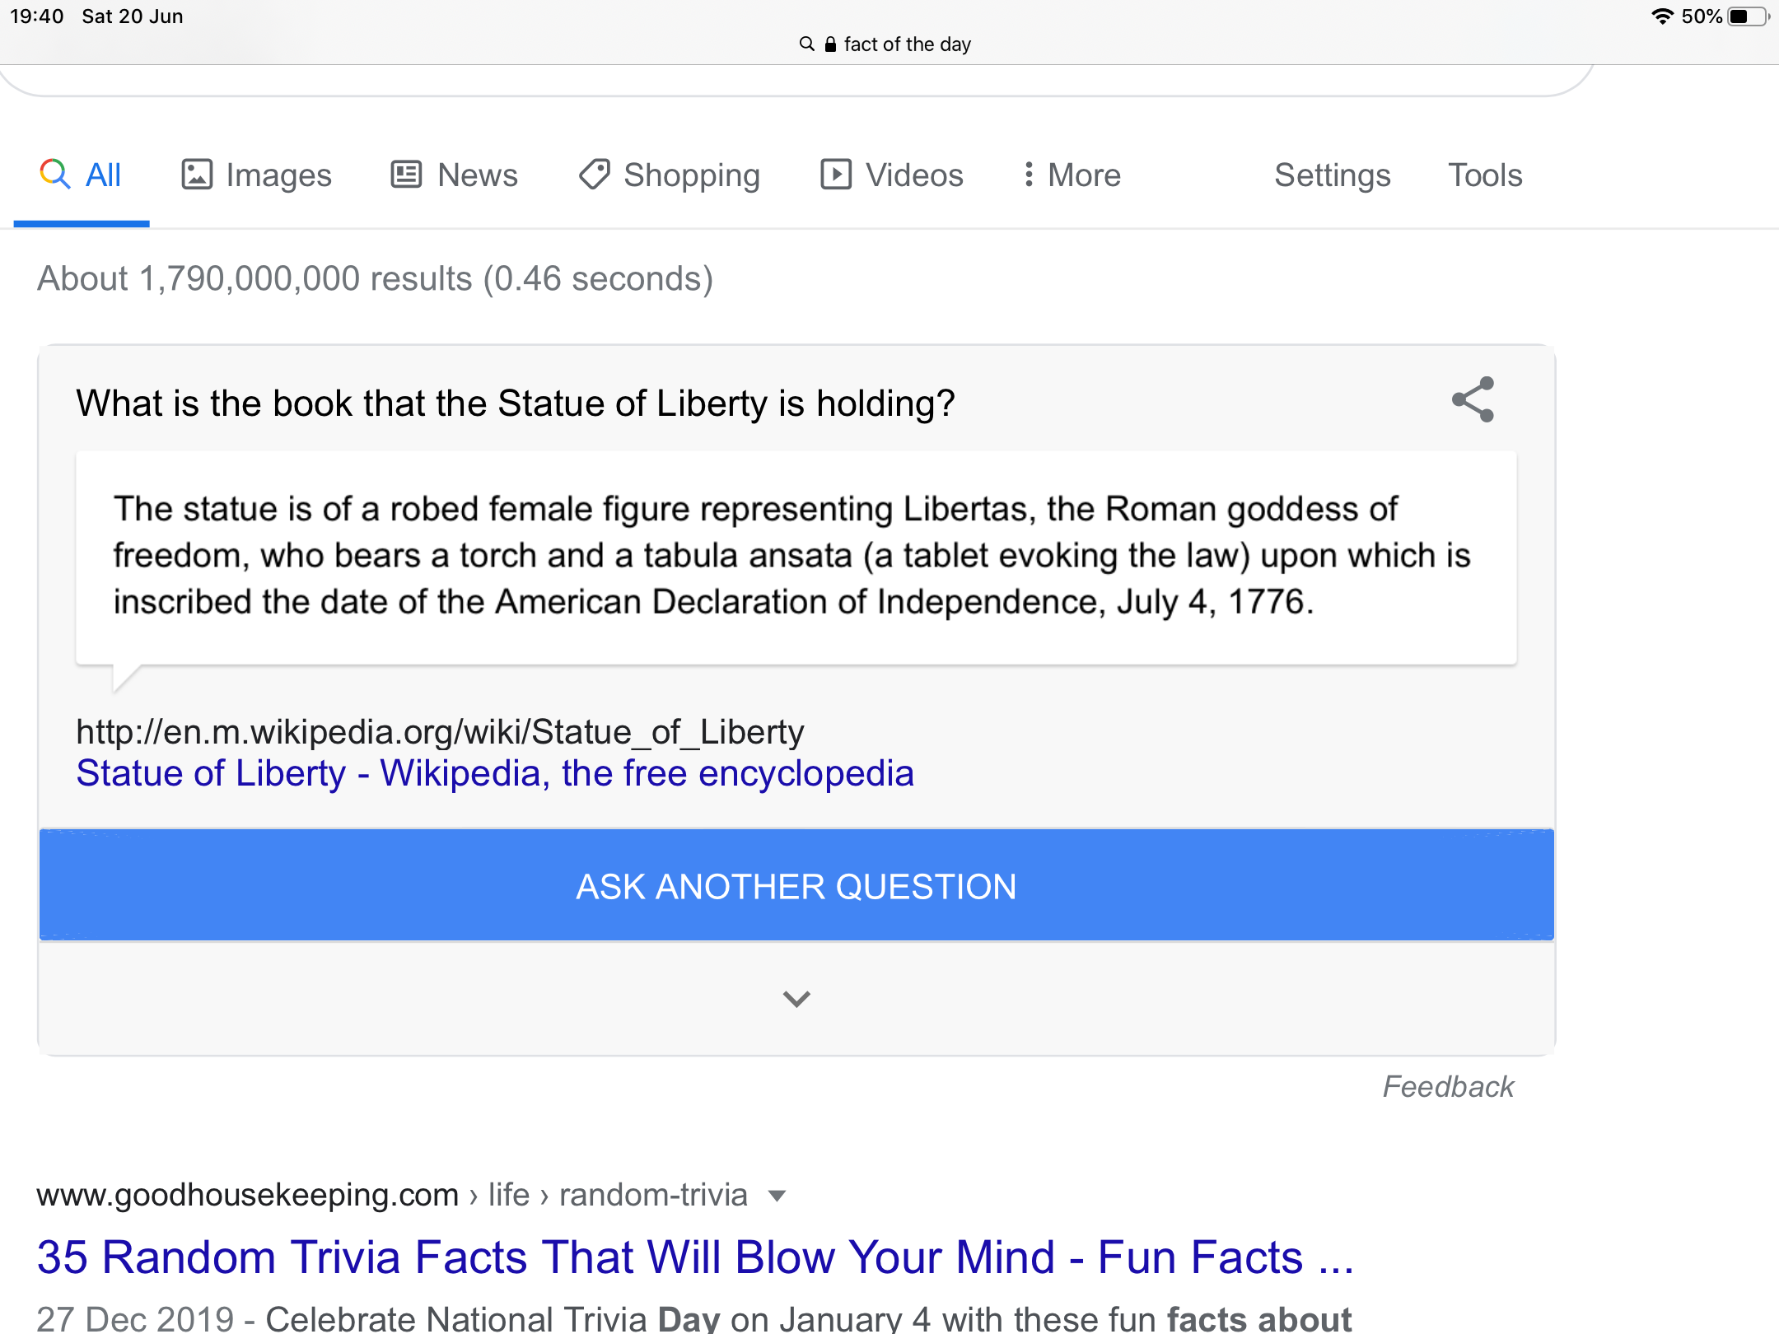This screenshot has height=1334, width=1779.
Task: Click the three-dot More icon
Action: point(1029,175)
